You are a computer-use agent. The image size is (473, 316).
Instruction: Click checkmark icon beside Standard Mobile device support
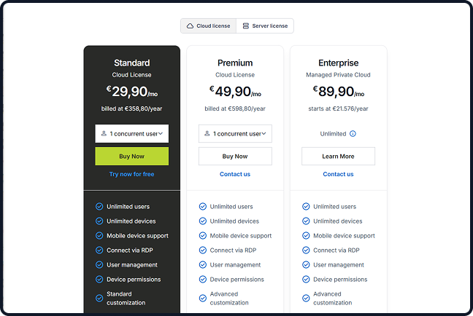tap(99, 236)
